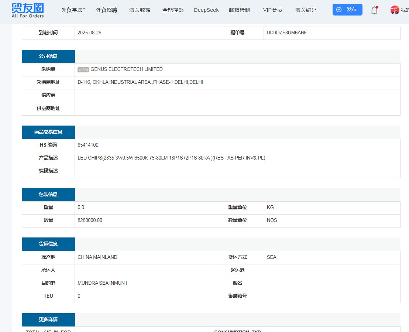Viewport: 409px width, 332px height.
Task: Open the DeepSeek nav link
Action: pyautogui.click(x=206, y=10)
